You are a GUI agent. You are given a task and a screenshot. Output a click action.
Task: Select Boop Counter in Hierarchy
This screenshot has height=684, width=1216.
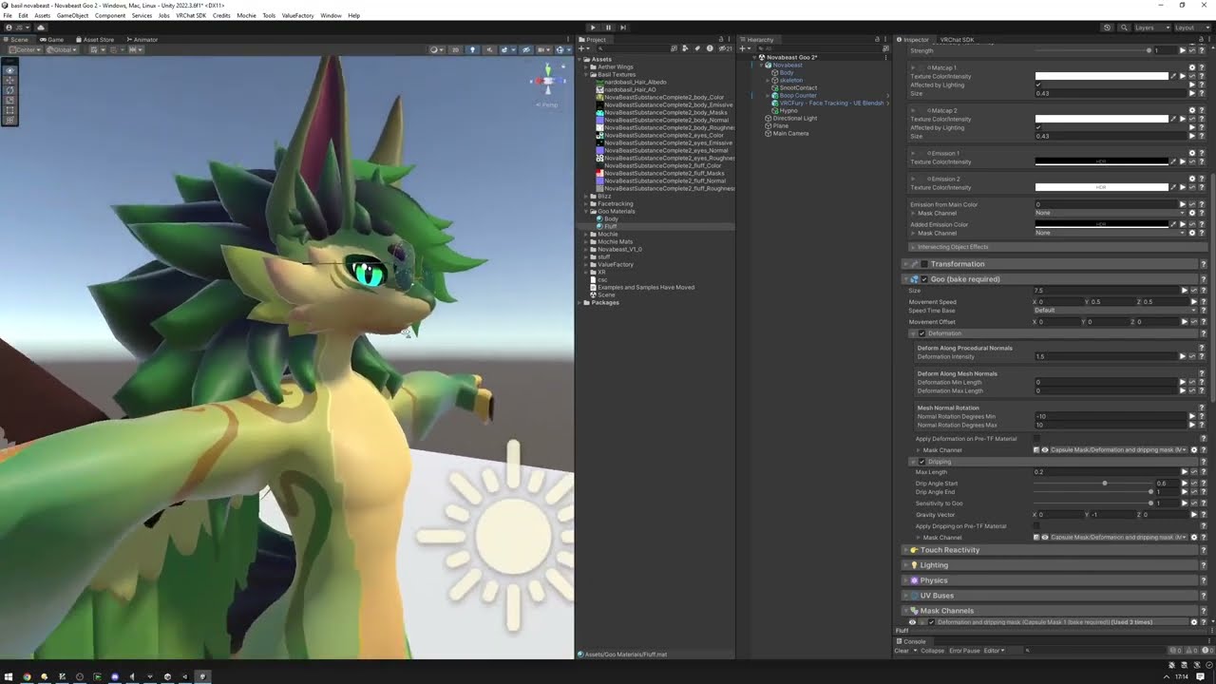click(798, 96)
